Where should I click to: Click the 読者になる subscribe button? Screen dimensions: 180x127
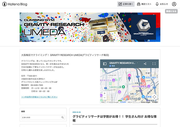point(171,11)
